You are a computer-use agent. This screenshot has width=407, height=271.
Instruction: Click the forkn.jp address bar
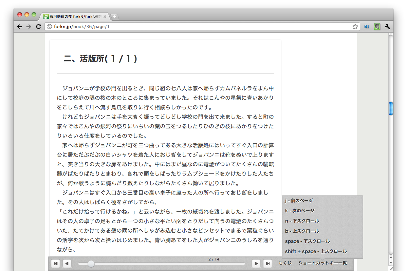(200, 27)
